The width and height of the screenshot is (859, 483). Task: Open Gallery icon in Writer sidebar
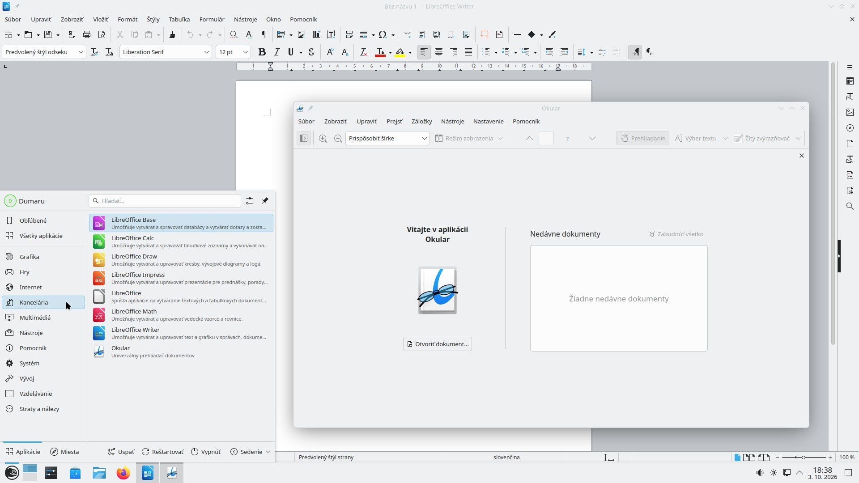point(850,112)
